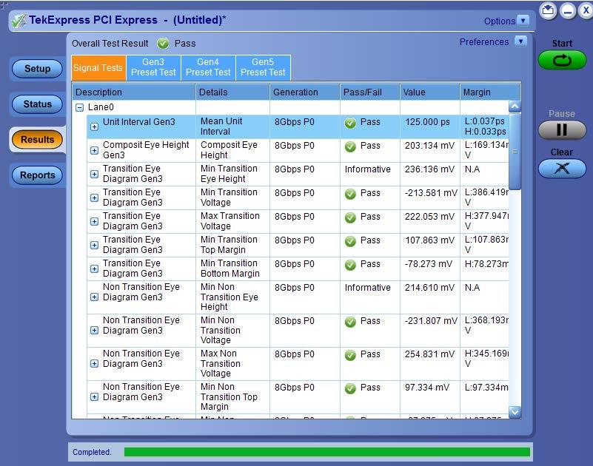Click the pass checkmark for Max Non Transition Voltage
Screen dimensions: 593x466
tap(350, 355)
